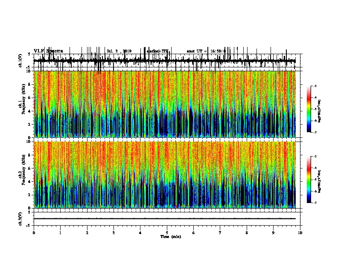Image resolution: width=338 pixels, height=261 pixels.
Task: Click the ch.1 spectrogram color bar
Action: 309,109
